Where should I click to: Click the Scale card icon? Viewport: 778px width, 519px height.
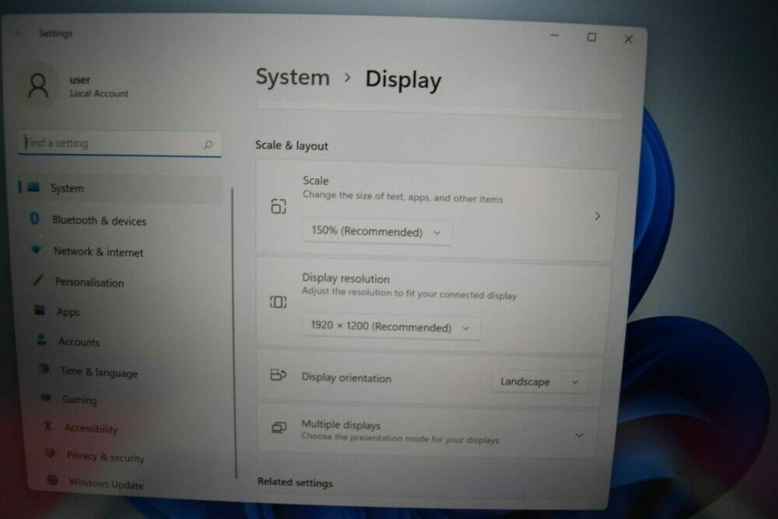[x=279, y=206]
